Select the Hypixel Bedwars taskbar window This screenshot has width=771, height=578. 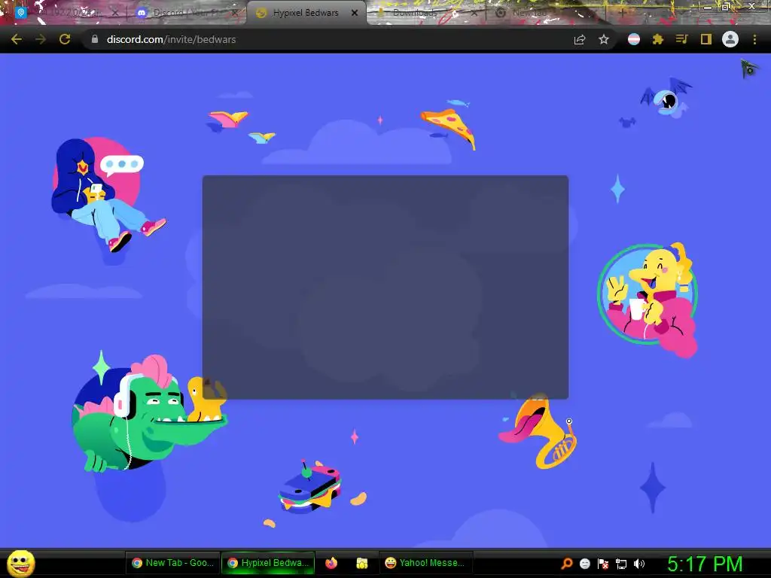coord(269,563)
